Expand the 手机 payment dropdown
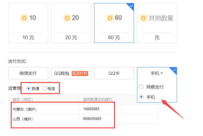The image size is (203, 136). tap(157, 73)
